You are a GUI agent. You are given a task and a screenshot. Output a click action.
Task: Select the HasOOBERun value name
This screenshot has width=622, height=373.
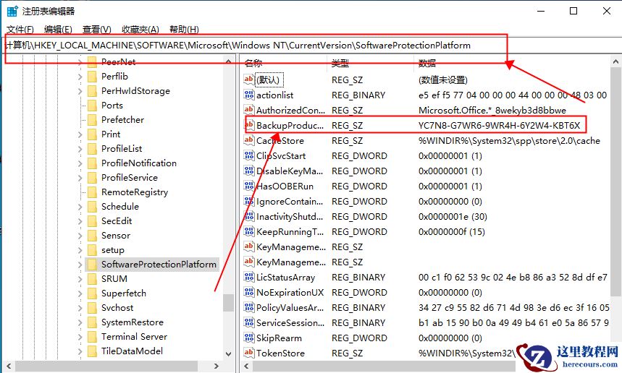point(285,186)
